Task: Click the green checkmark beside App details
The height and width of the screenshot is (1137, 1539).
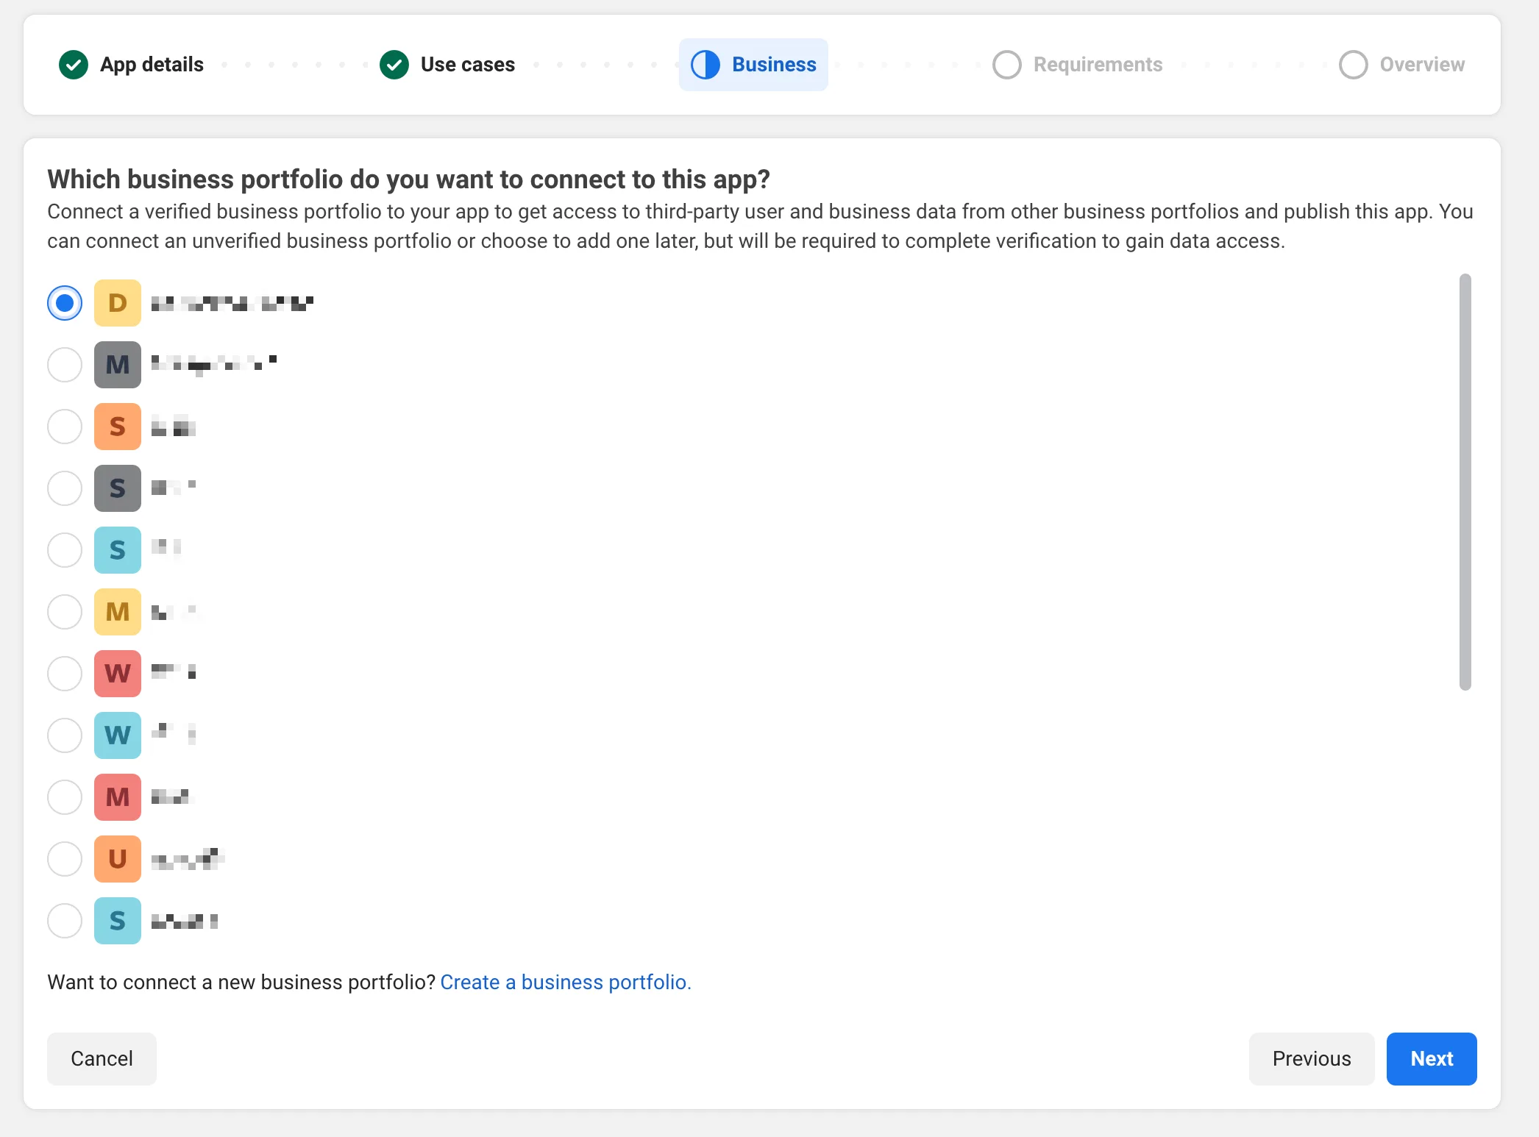Action: click(x=74, y=65)
